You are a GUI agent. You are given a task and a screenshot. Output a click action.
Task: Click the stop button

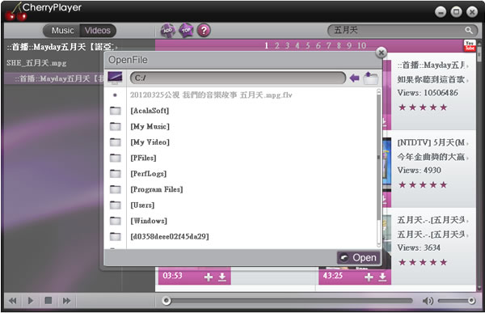coord(48,301)
